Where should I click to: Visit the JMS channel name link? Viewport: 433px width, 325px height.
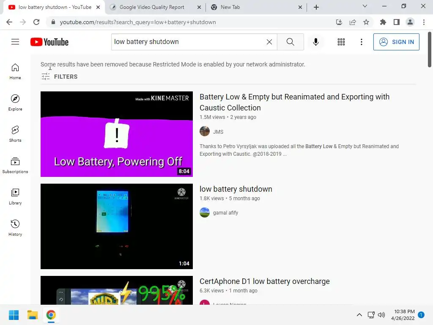(218, 132)
